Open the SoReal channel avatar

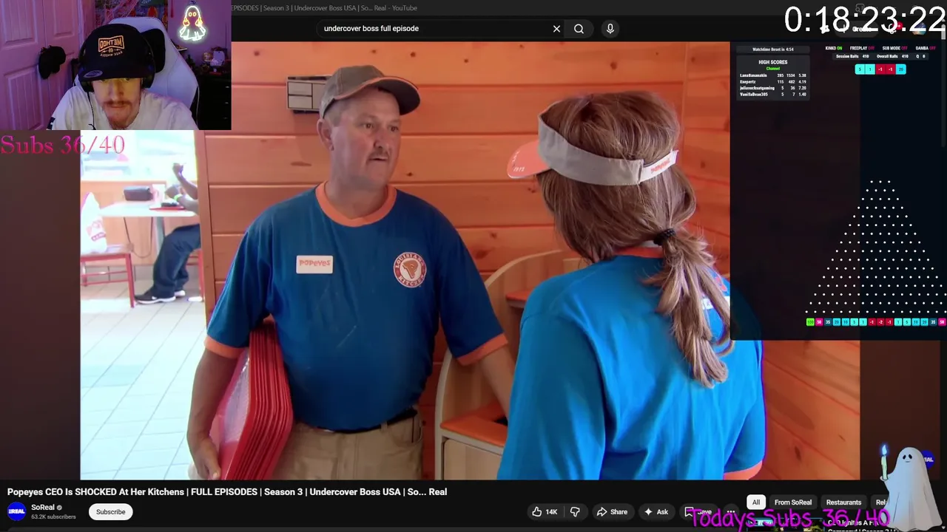[16, 511]
